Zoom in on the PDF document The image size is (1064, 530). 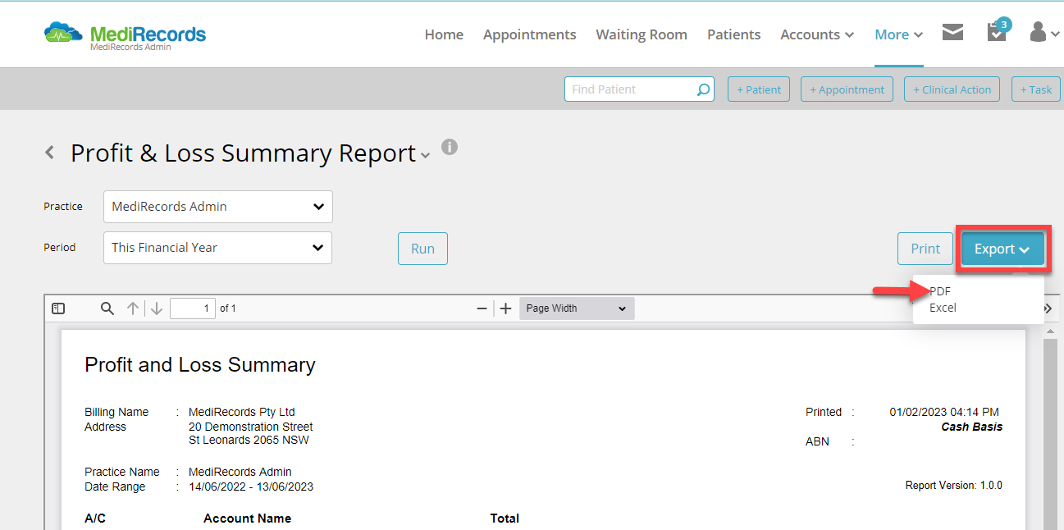(505, 308)
